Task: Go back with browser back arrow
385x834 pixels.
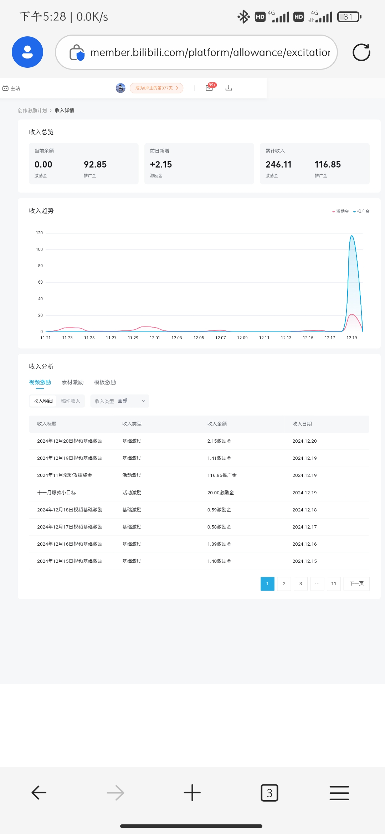Action: point(38,793)
